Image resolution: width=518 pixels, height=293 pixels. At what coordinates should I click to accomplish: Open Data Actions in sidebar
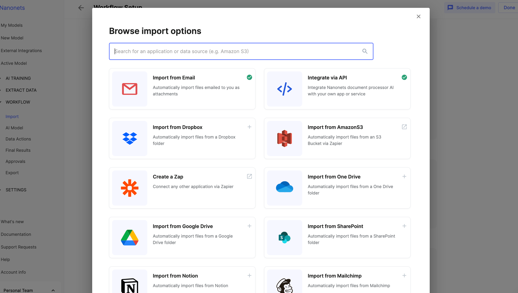pyautogui.click(x=18, y=139)
